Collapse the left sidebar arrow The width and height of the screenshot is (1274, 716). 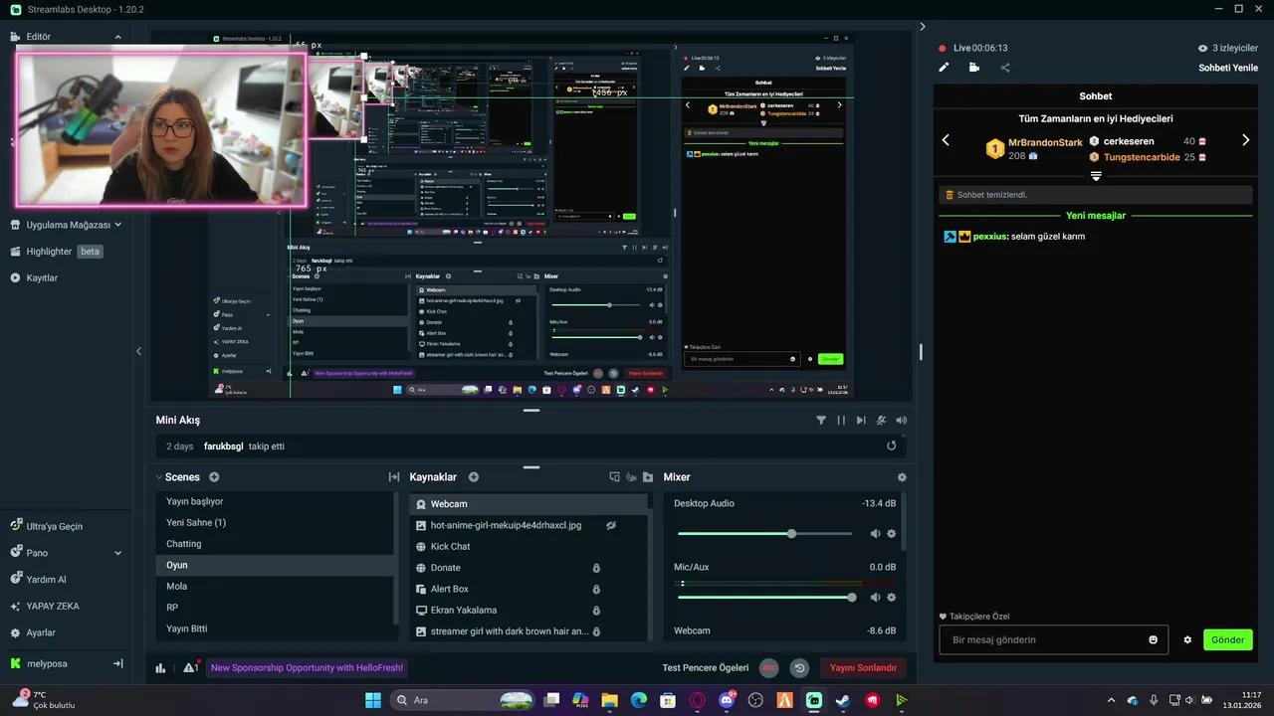tap(138, 351)
